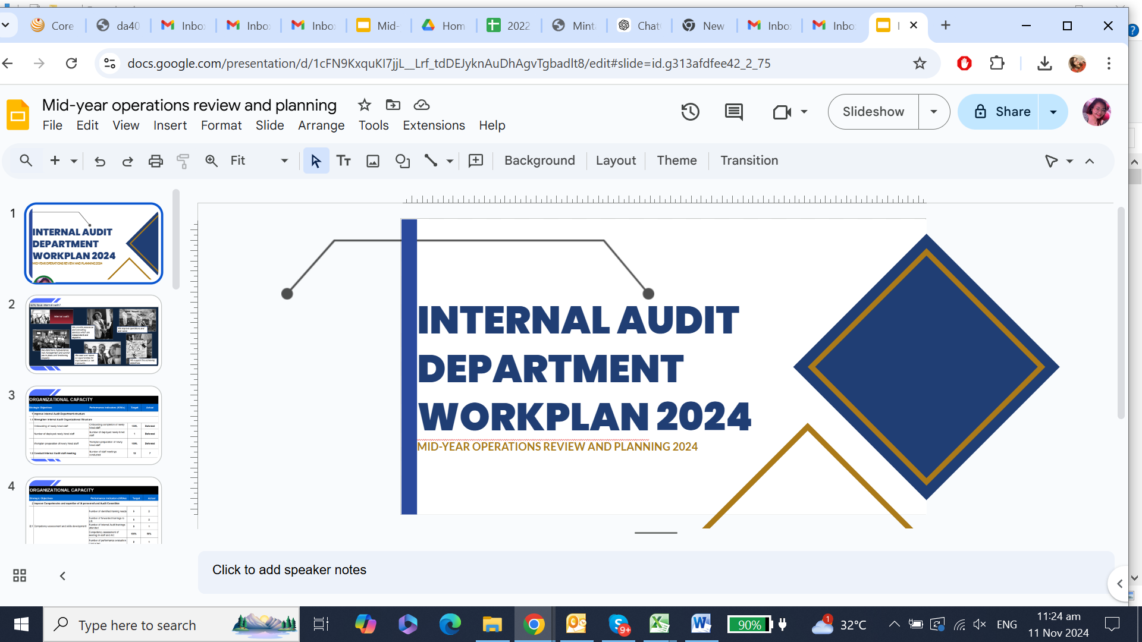
Task: Select the shape tool icon
Action: pos(403,161)
